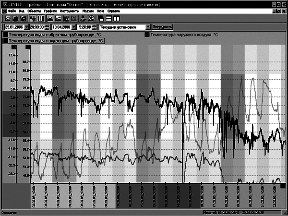Select the Температура воды в подающем трубопроводе legend entry
This screenshot has height=216, width=288.
pyautogui.click(x=54, y=41)
